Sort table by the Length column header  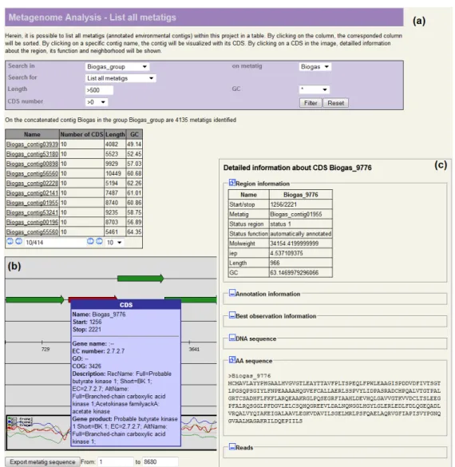[115, 134]
